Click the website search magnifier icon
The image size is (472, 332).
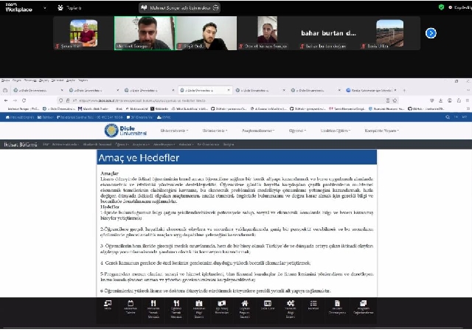coord(448,117)
